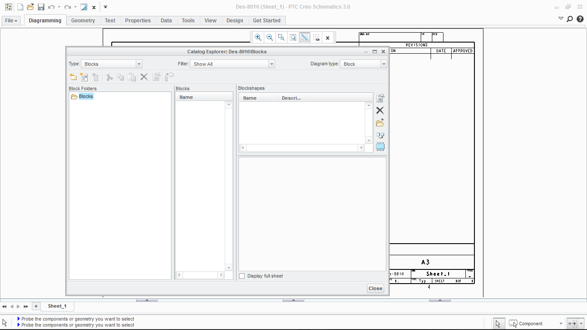Toggle grid visibility with the eye-and-dots icon
The image size is (587, 330).
click(316, 37)
